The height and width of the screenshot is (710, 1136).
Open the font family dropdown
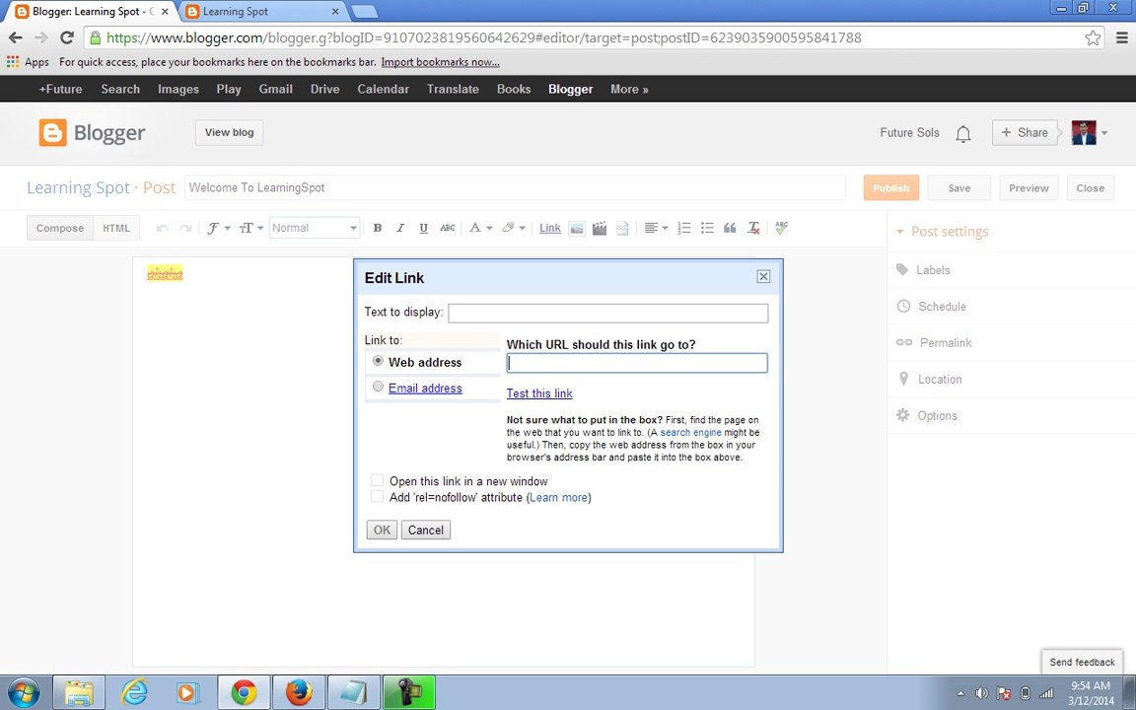coord(218,228)
